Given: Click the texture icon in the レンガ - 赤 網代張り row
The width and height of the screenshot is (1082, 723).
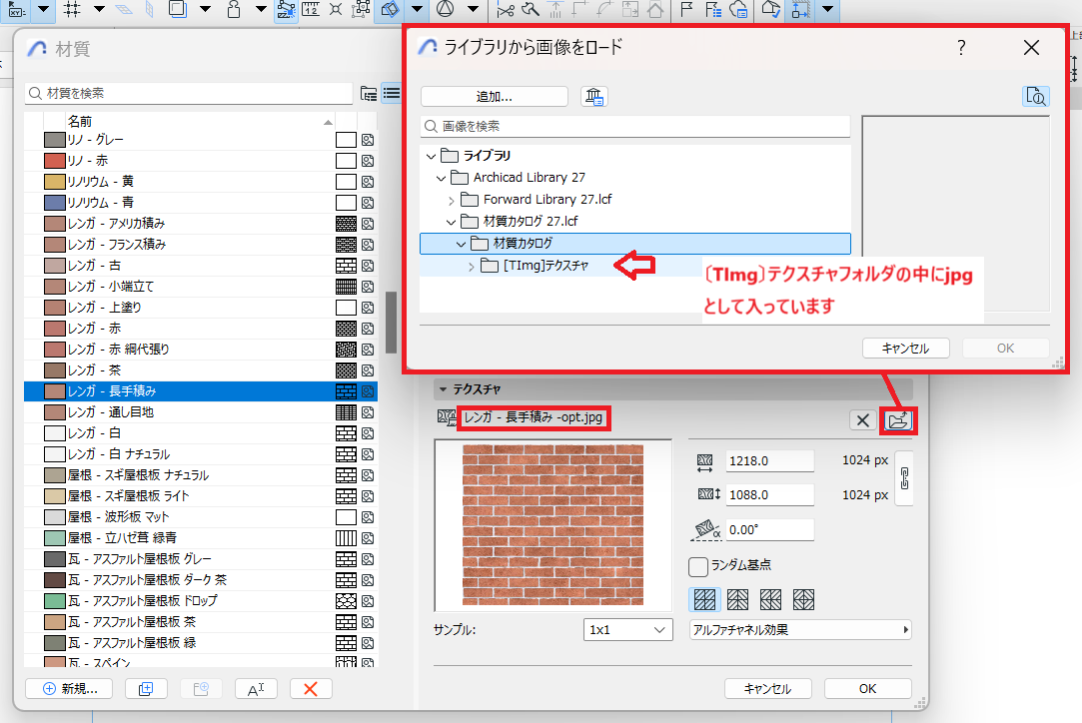Looking at the screenshot, I should (368, 350).
